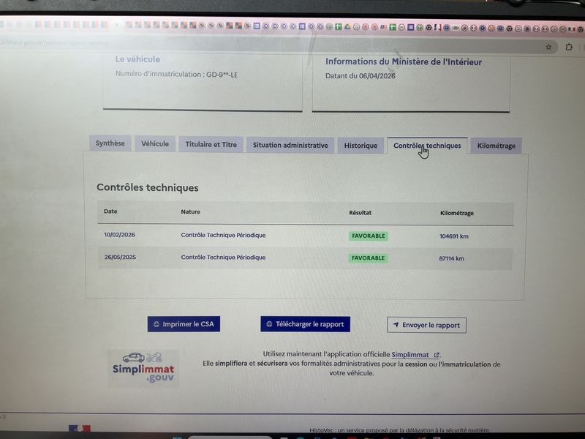Open the Titulaire et Titre tab
The width and height of the screenshot is (585, 439).
click(211, 144)
